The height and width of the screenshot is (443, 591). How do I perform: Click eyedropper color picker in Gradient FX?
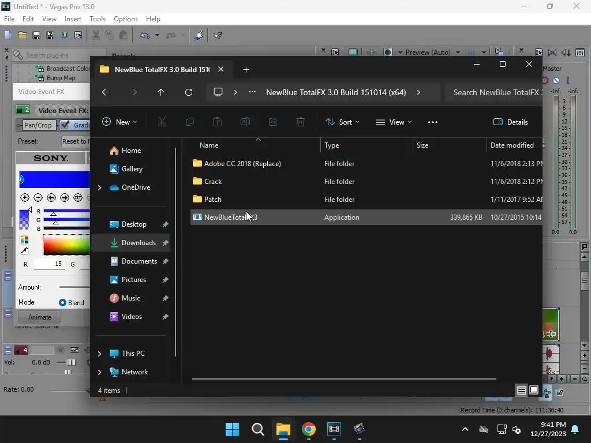click(24, 250)
